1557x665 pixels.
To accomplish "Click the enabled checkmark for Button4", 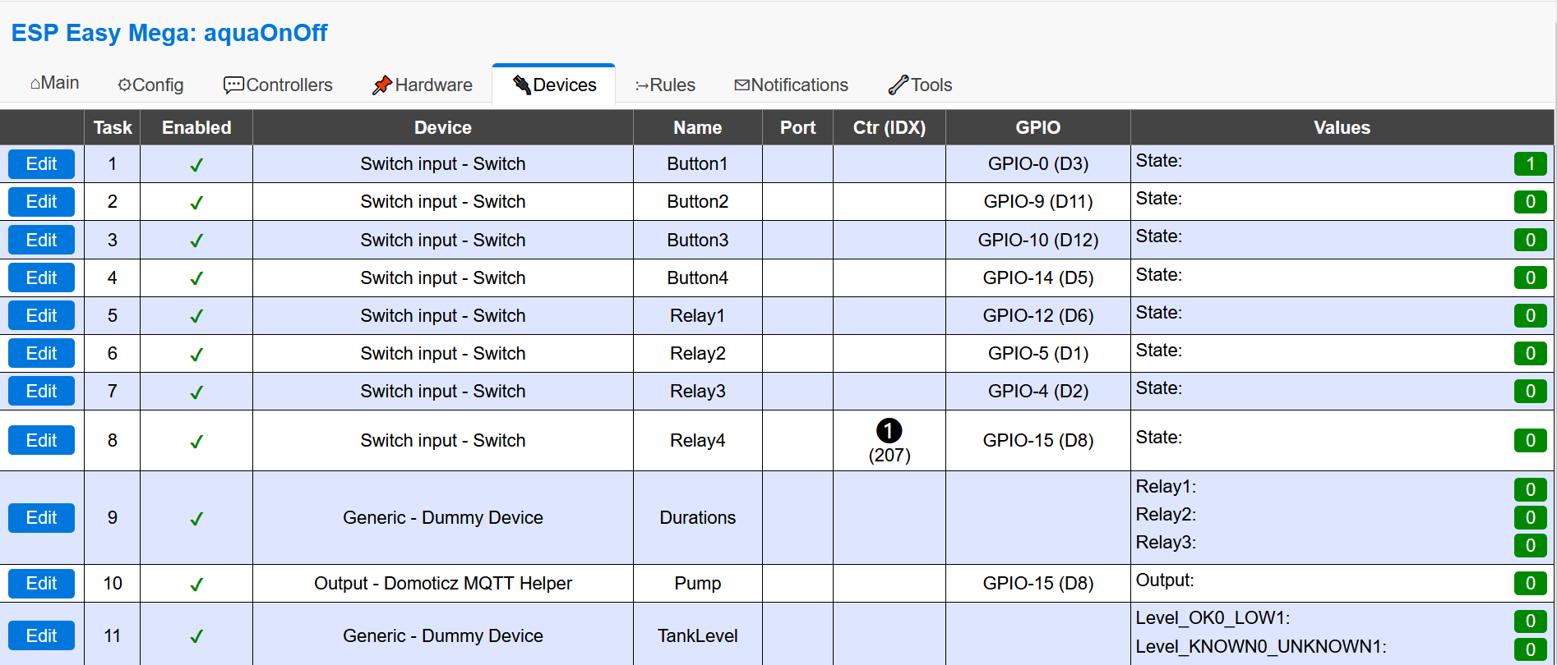I will pos(196,278).
